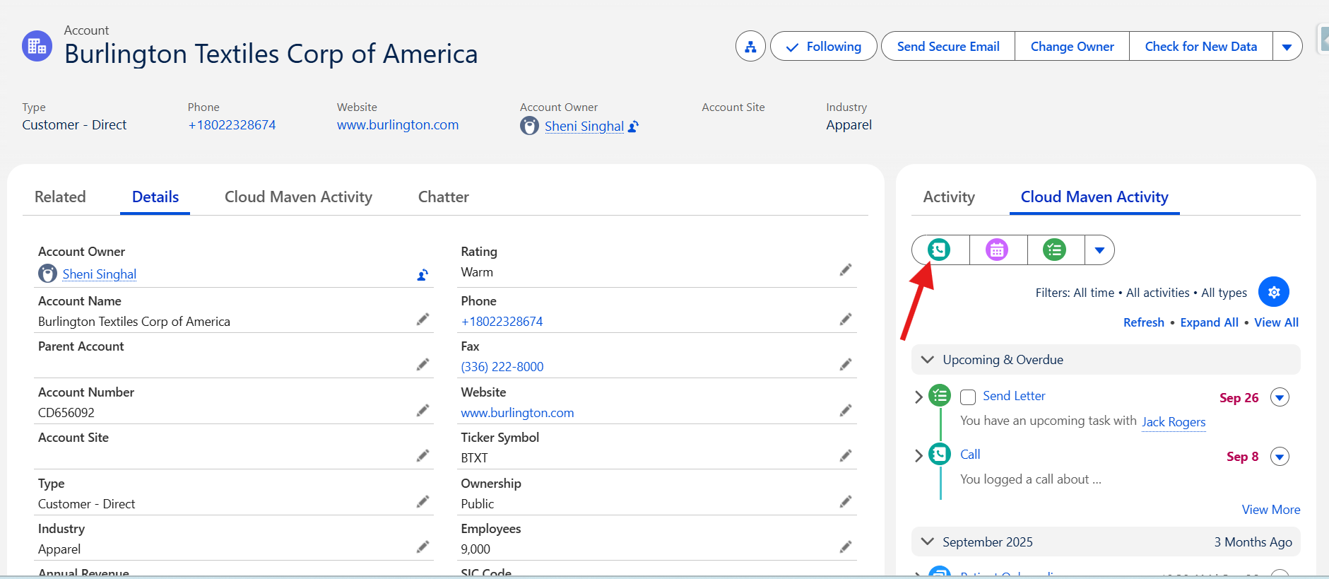The image size is (1329, 579).
Task: Click the Send Letter task icon in timeline
Action: (x=940, y=395)
